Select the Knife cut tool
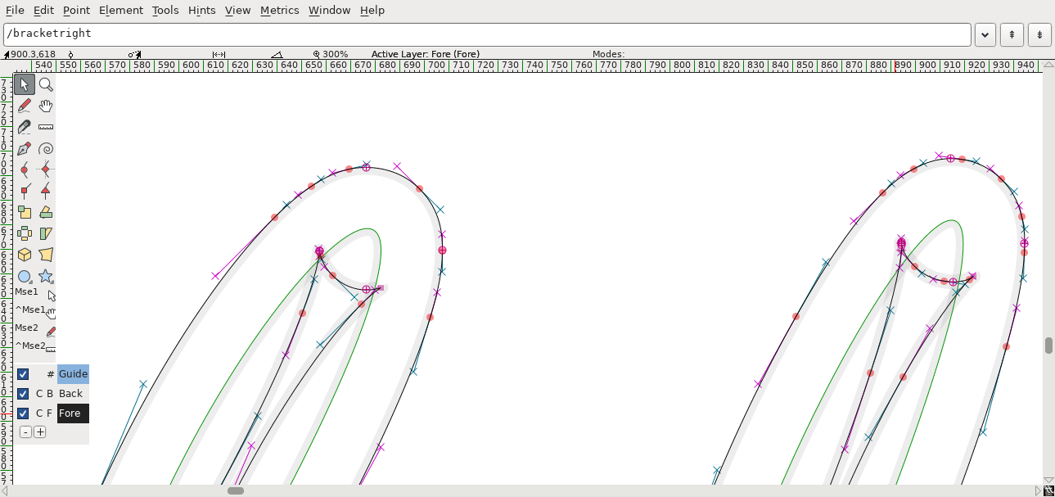This screenshot has width=1055, height=497. pos(25,127)
